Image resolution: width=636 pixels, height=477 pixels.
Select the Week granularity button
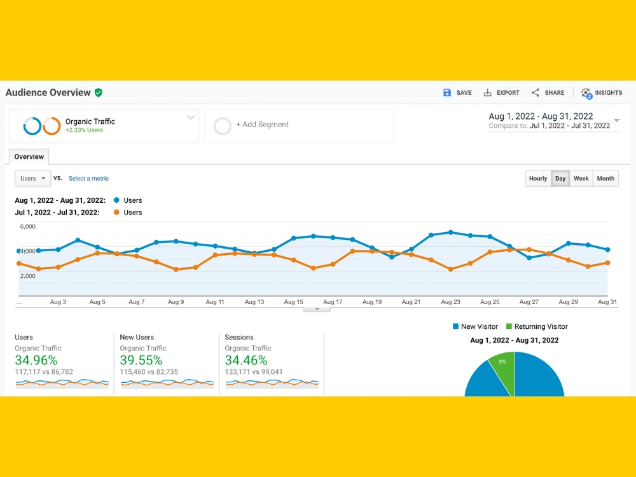coord(581,179)
